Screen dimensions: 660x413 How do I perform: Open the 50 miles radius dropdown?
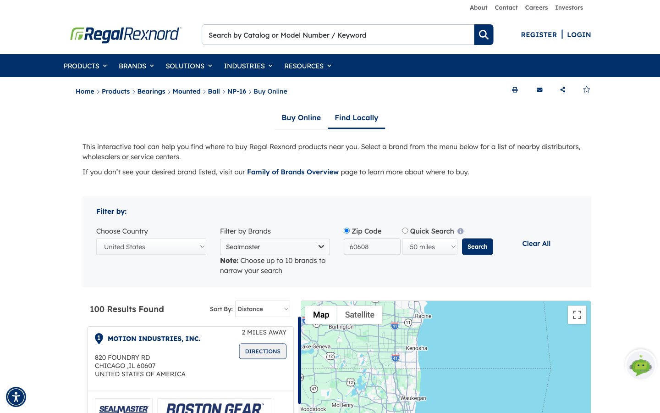430,247
